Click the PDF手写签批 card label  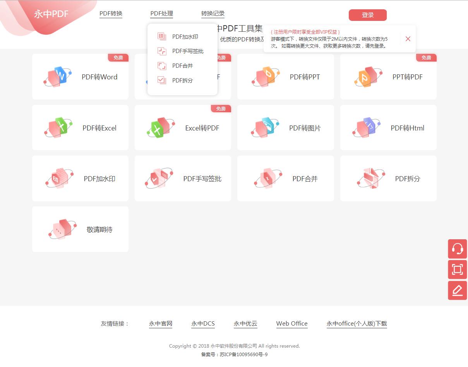click(202, 179)
